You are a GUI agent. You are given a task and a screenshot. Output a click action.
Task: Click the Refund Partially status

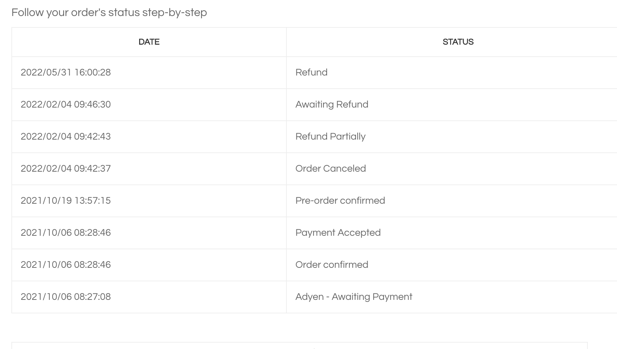coord(330,137)
